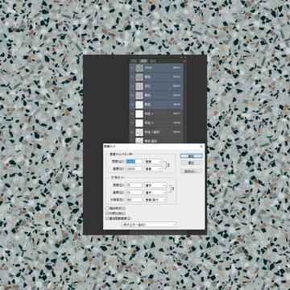Expand resampling method dropdown 两次立方(自动)
The image size is (290, 290).
[149, 225]
